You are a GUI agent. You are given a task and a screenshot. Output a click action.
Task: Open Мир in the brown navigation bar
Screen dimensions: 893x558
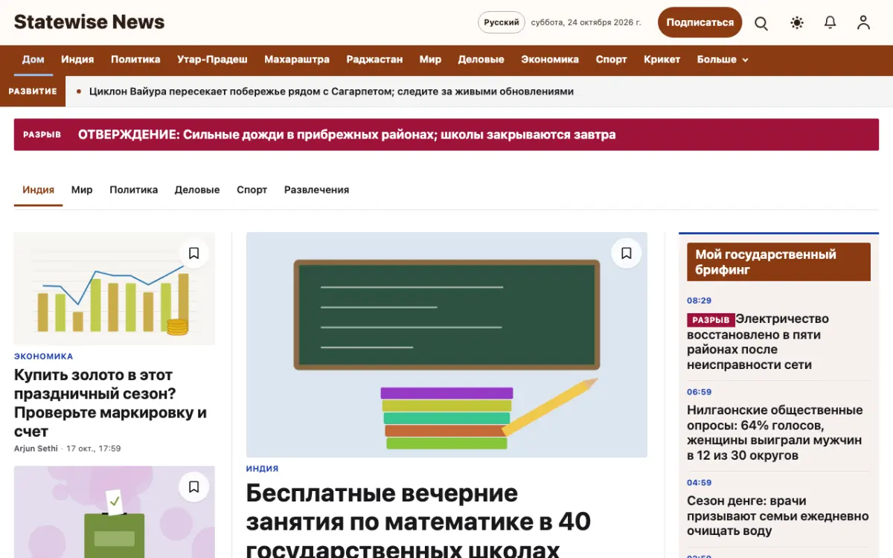[x=430, y=60]
